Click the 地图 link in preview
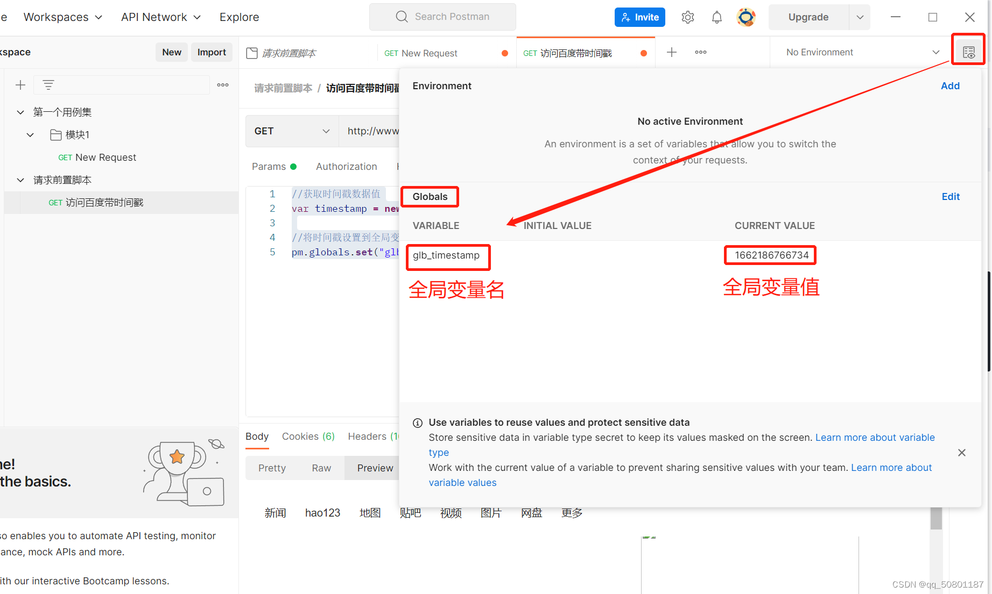 370,513
